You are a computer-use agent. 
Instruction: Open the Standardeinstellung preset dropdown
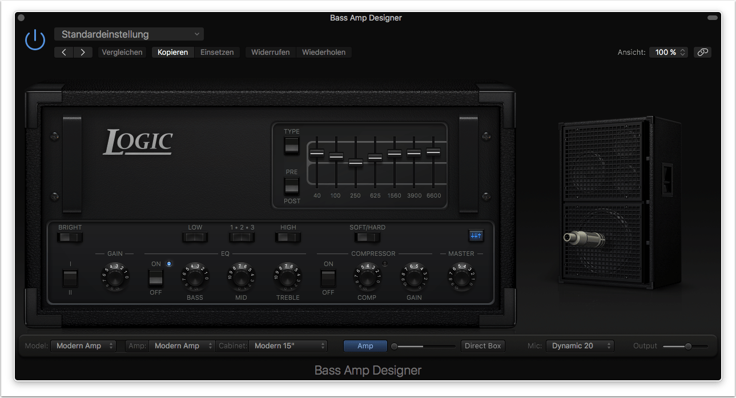click(x=129, y=34)
